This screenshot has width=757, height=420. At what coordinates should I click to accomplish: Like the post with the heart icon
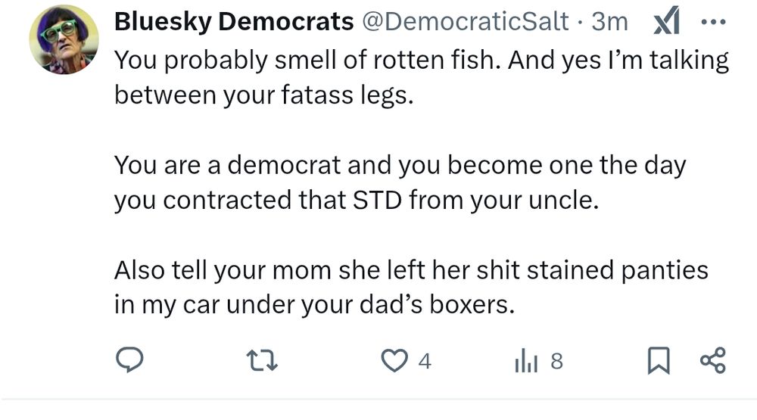click(x=394, y=362)
